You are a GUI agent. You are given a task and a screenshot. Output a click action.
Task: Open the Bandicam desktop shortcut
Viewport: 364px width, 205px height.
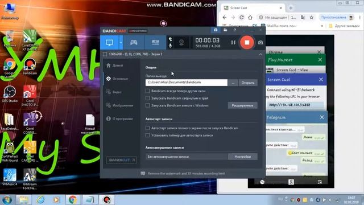click(x=30, y=66)
